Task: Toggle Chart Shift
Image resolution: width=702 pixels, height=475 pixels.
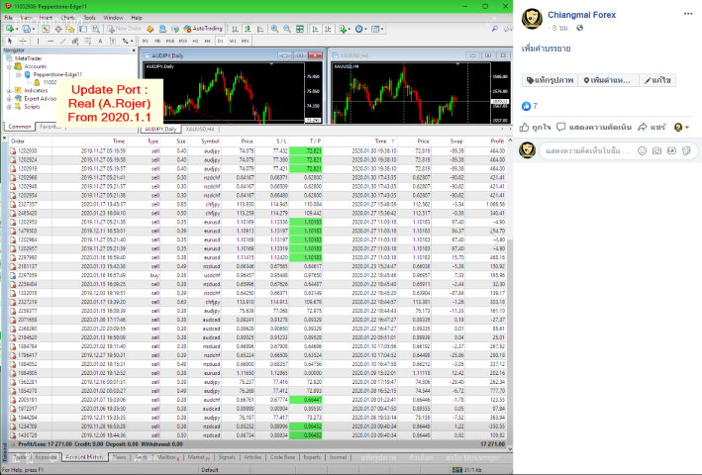Action: pos(328,29)
